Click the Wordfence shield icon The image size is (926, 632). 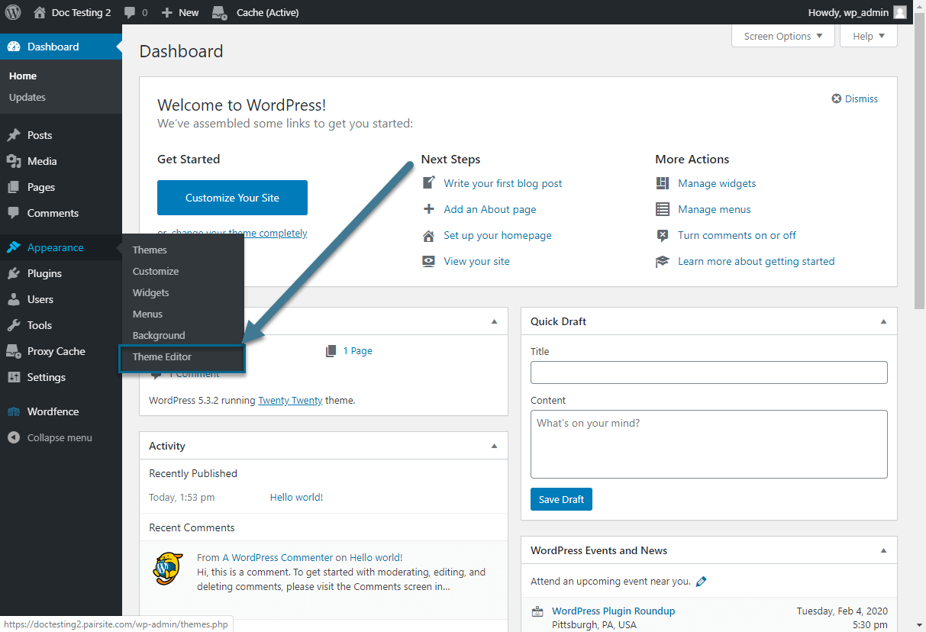14,411
